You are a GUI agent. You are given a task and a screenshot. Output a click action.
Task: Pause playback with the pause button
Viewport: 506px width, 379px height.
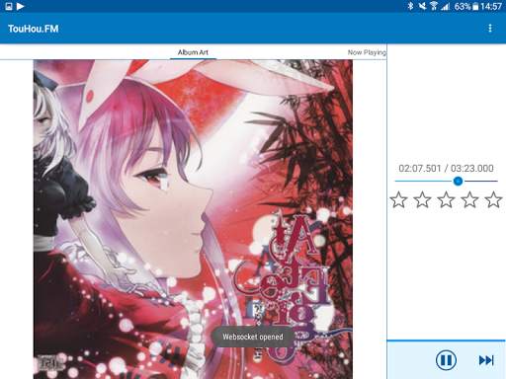point(446,360)
